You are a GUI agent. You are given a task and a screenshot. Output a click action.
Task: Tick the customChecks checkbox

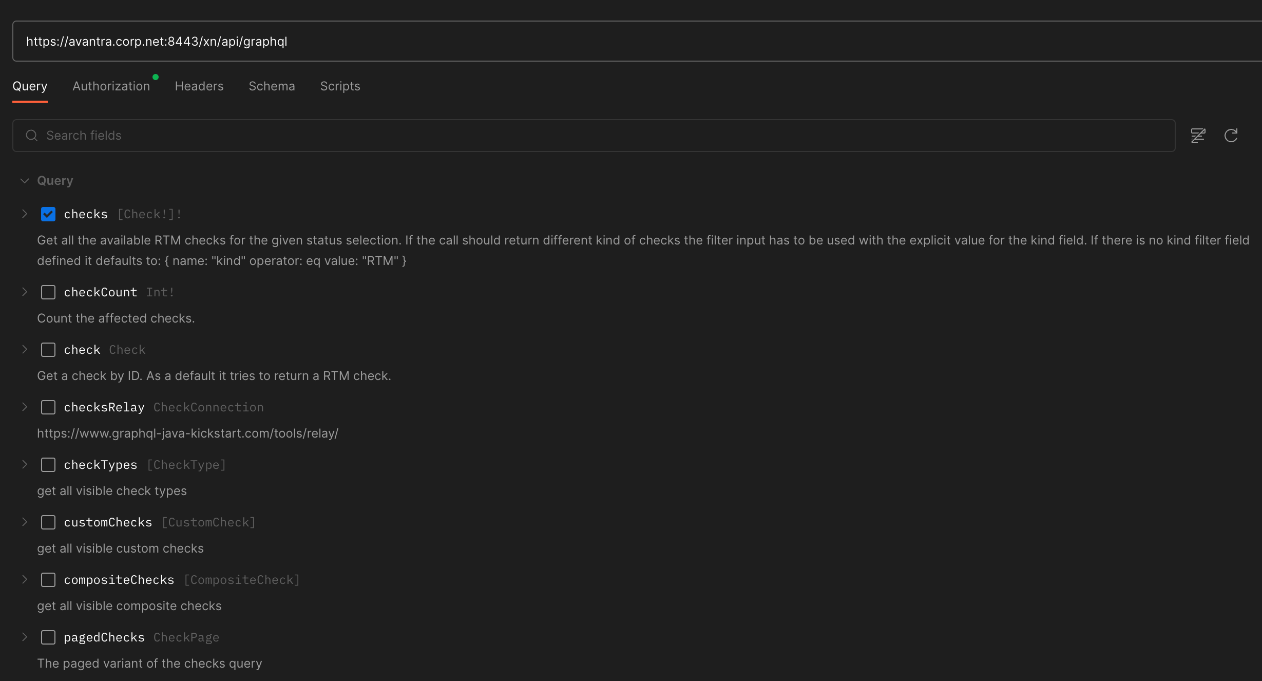point(48,522)
